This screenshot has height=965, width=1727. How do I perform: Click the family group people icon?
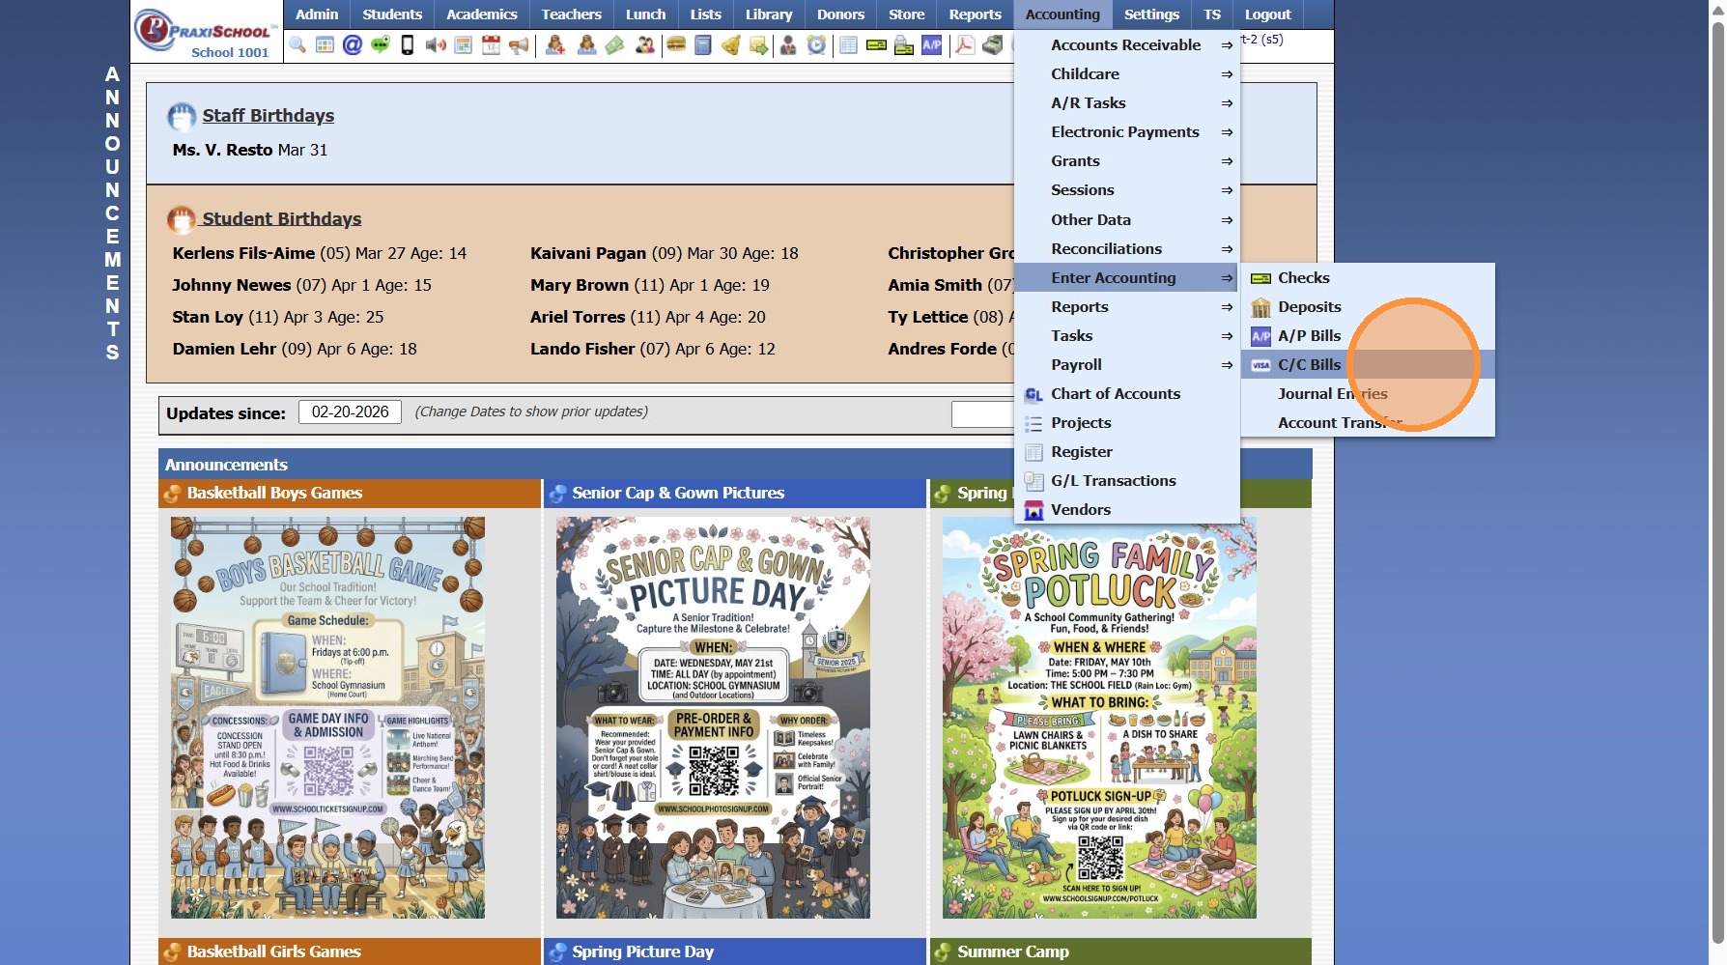(x=644, y=44)
